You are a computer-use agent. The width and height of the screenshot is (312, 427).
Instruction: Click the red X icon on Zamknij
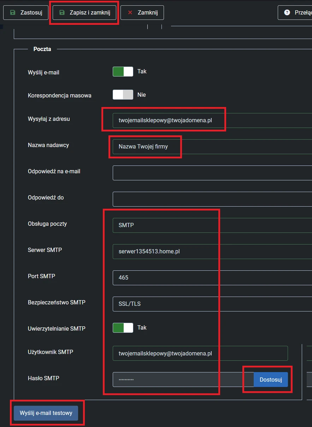coord(130,13)
